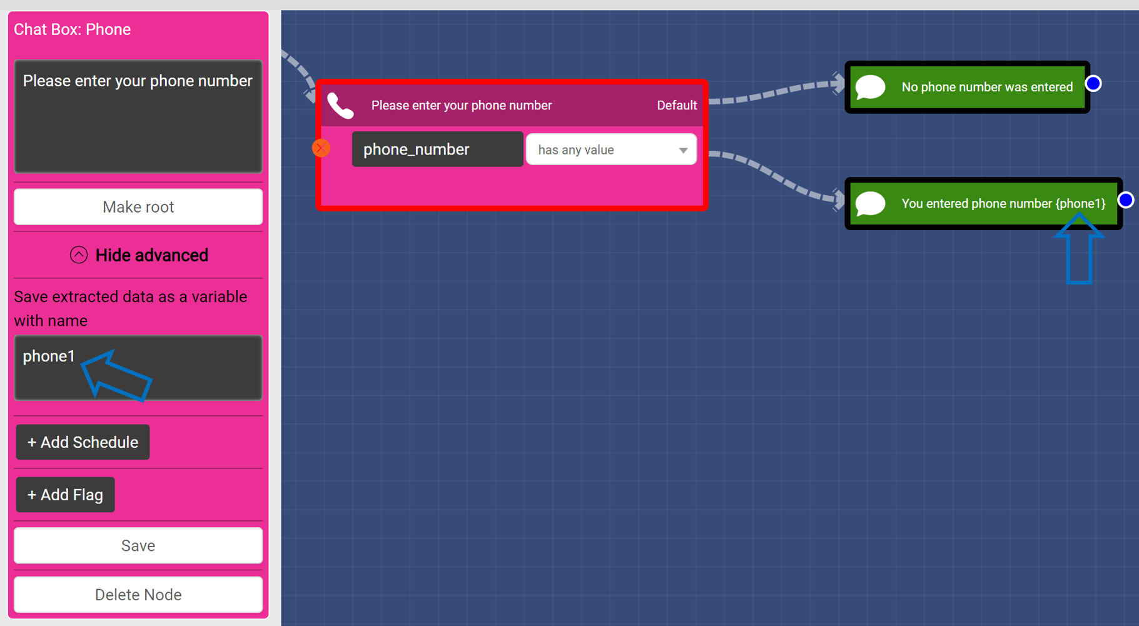This screenshot has width=1139, height=626.
Task: Save the node settings
Action: coord(138,545)
